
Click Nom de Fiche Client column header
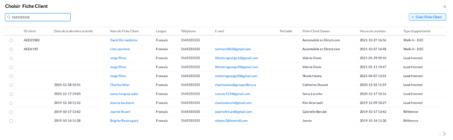(124, 31)
